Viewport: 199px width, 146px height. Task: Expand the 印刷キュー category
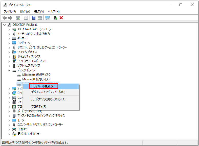point(9,130)
